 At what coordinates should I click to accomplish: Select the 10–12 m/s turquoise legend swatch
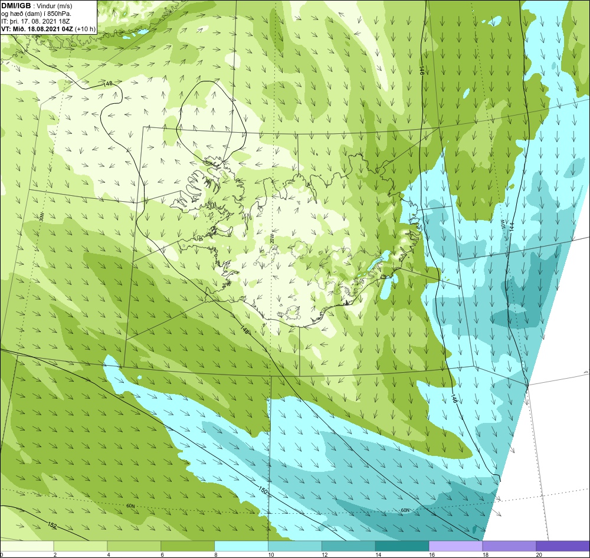pyautogui.click(x=295, y=546)
